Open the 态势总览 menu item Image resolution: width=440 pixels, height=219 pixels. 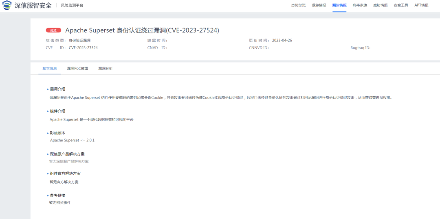(298, 5)
